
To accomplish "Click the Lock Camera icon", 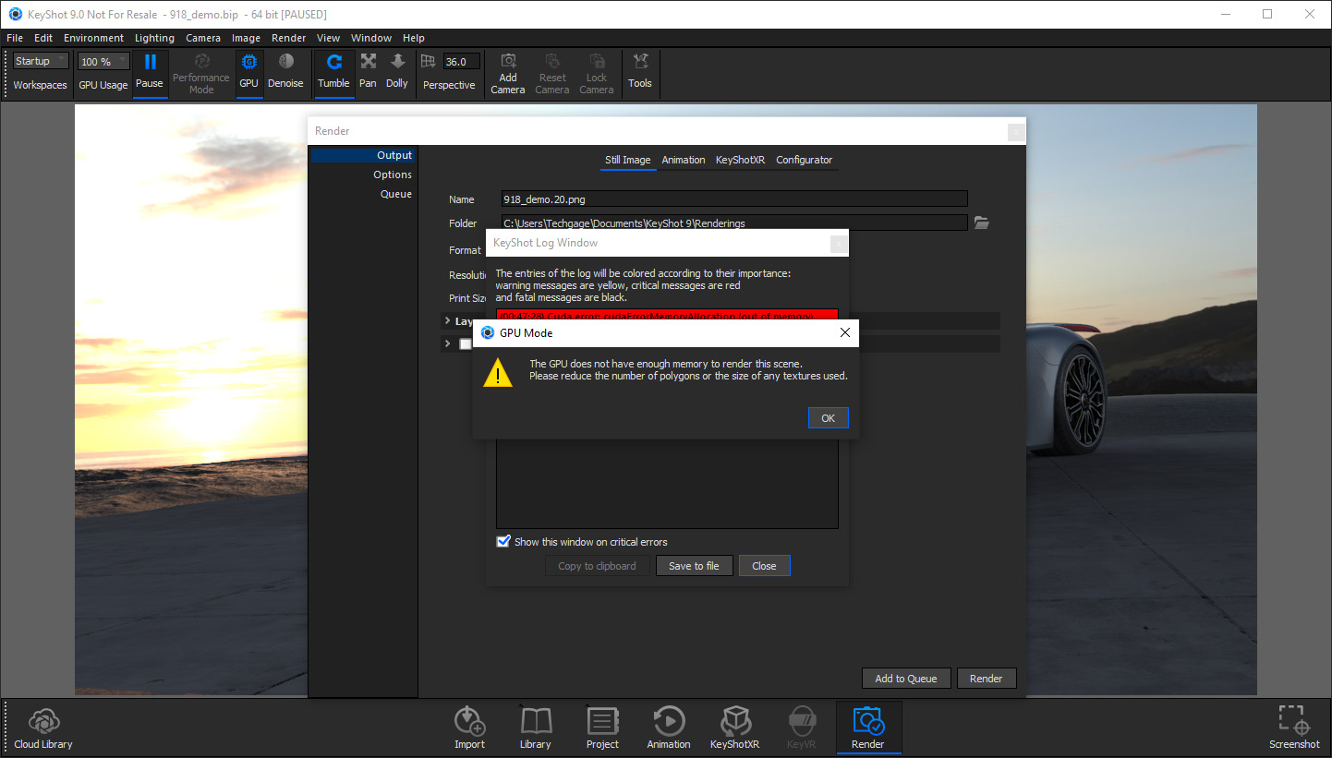I will (597, 60).
